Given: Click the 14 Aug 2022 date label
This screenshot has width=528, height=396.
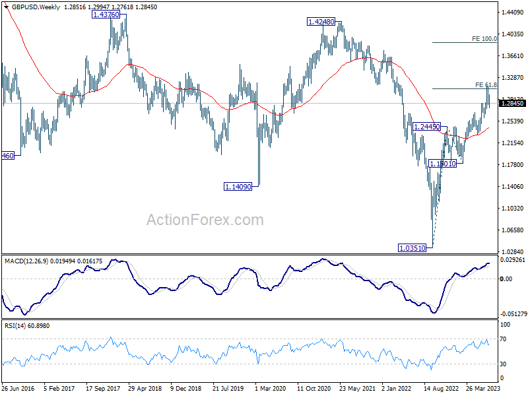Looking at the screenshot, I should [441, 389].
